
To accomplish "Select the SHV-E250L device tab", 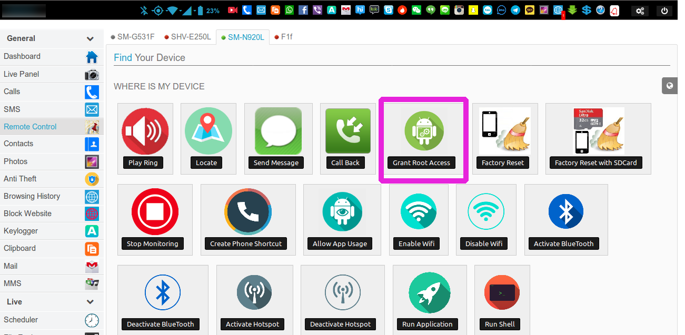I will point(187,37).
